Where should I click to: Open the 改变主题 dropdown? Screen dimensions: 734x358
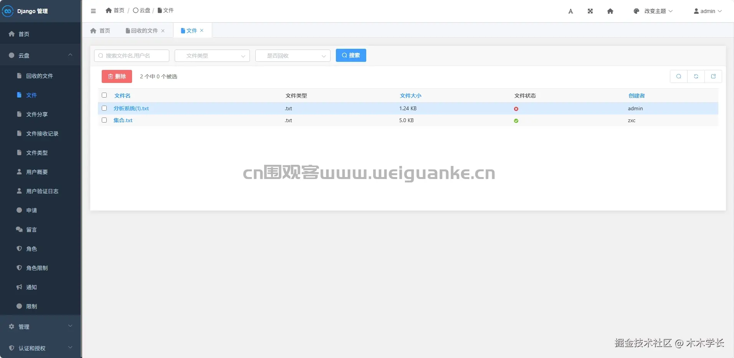coord(653,11)
